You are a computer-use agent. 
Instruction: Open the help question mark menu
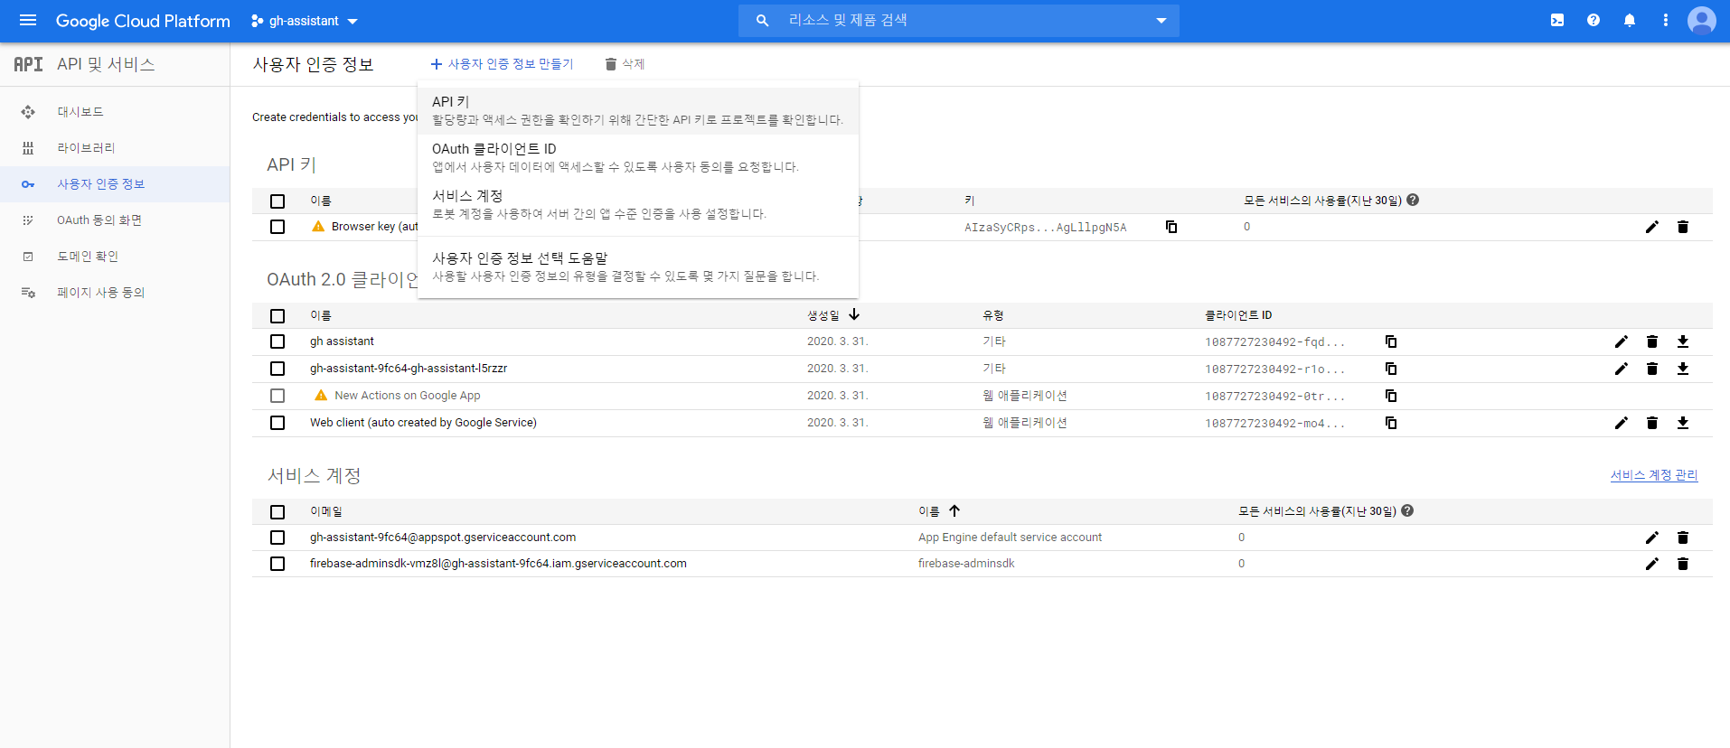pos(1594,20)
